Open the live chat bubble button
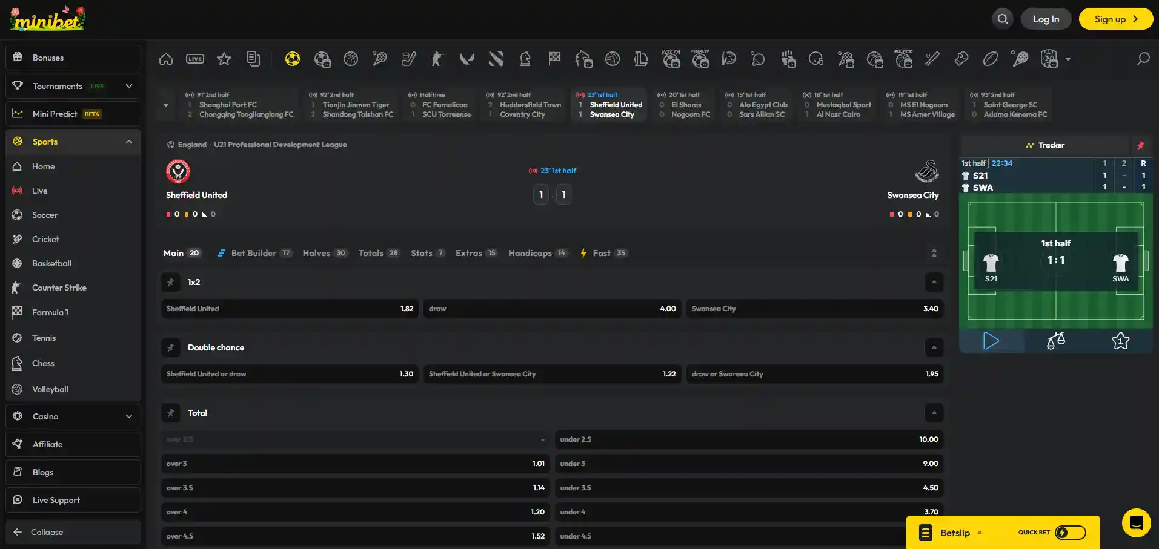 pos(1137,523)
